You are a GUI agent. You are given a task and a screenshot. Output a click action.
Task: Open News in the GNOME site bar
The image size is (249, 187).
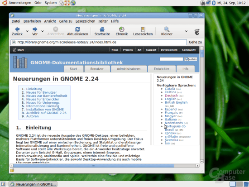(115, 50)
